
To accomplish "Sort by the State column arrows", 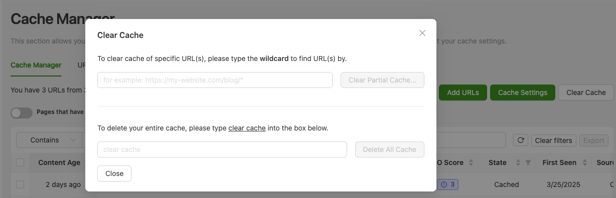I will [518, 162].
